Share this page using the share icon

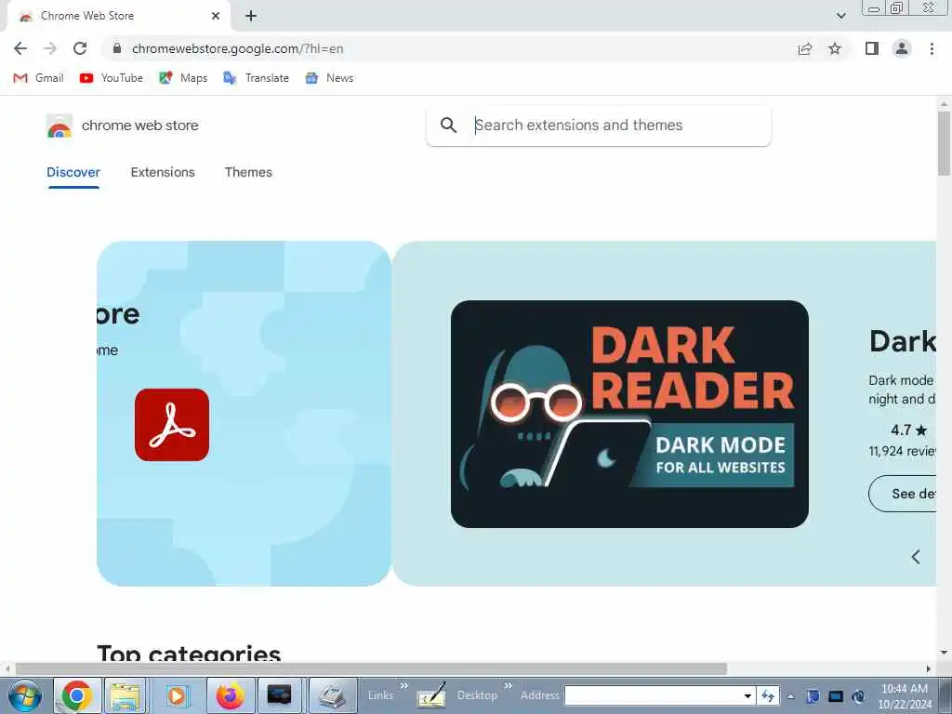click(x=805, y=48)
